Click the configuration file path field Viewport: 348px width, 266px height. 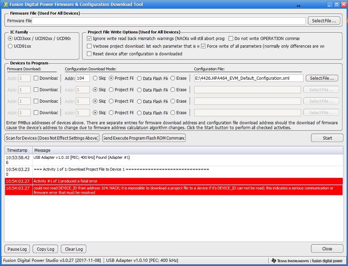click(248, 78)
